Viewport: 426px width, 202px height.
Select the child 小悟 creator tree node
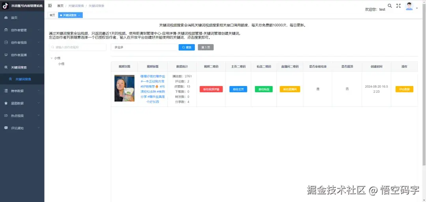61,64
